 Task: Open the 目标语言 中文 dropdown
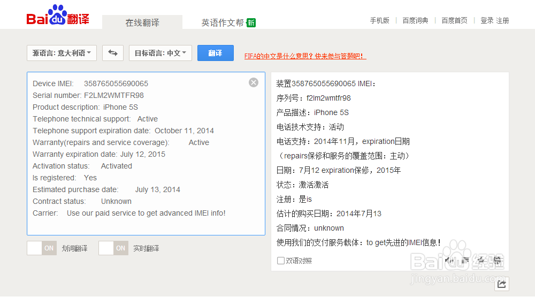click(x=160, y=53)
